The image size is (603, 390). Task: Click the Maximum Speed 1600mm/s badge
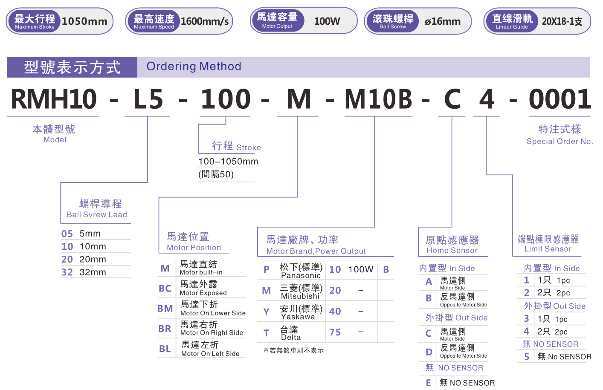click(x=179, y=21)
